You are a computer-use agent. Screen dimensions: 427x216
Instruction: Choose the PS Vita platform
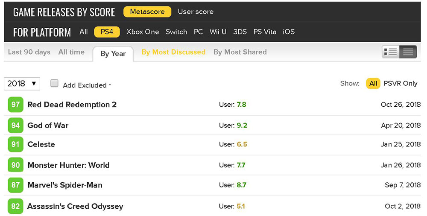265,32
